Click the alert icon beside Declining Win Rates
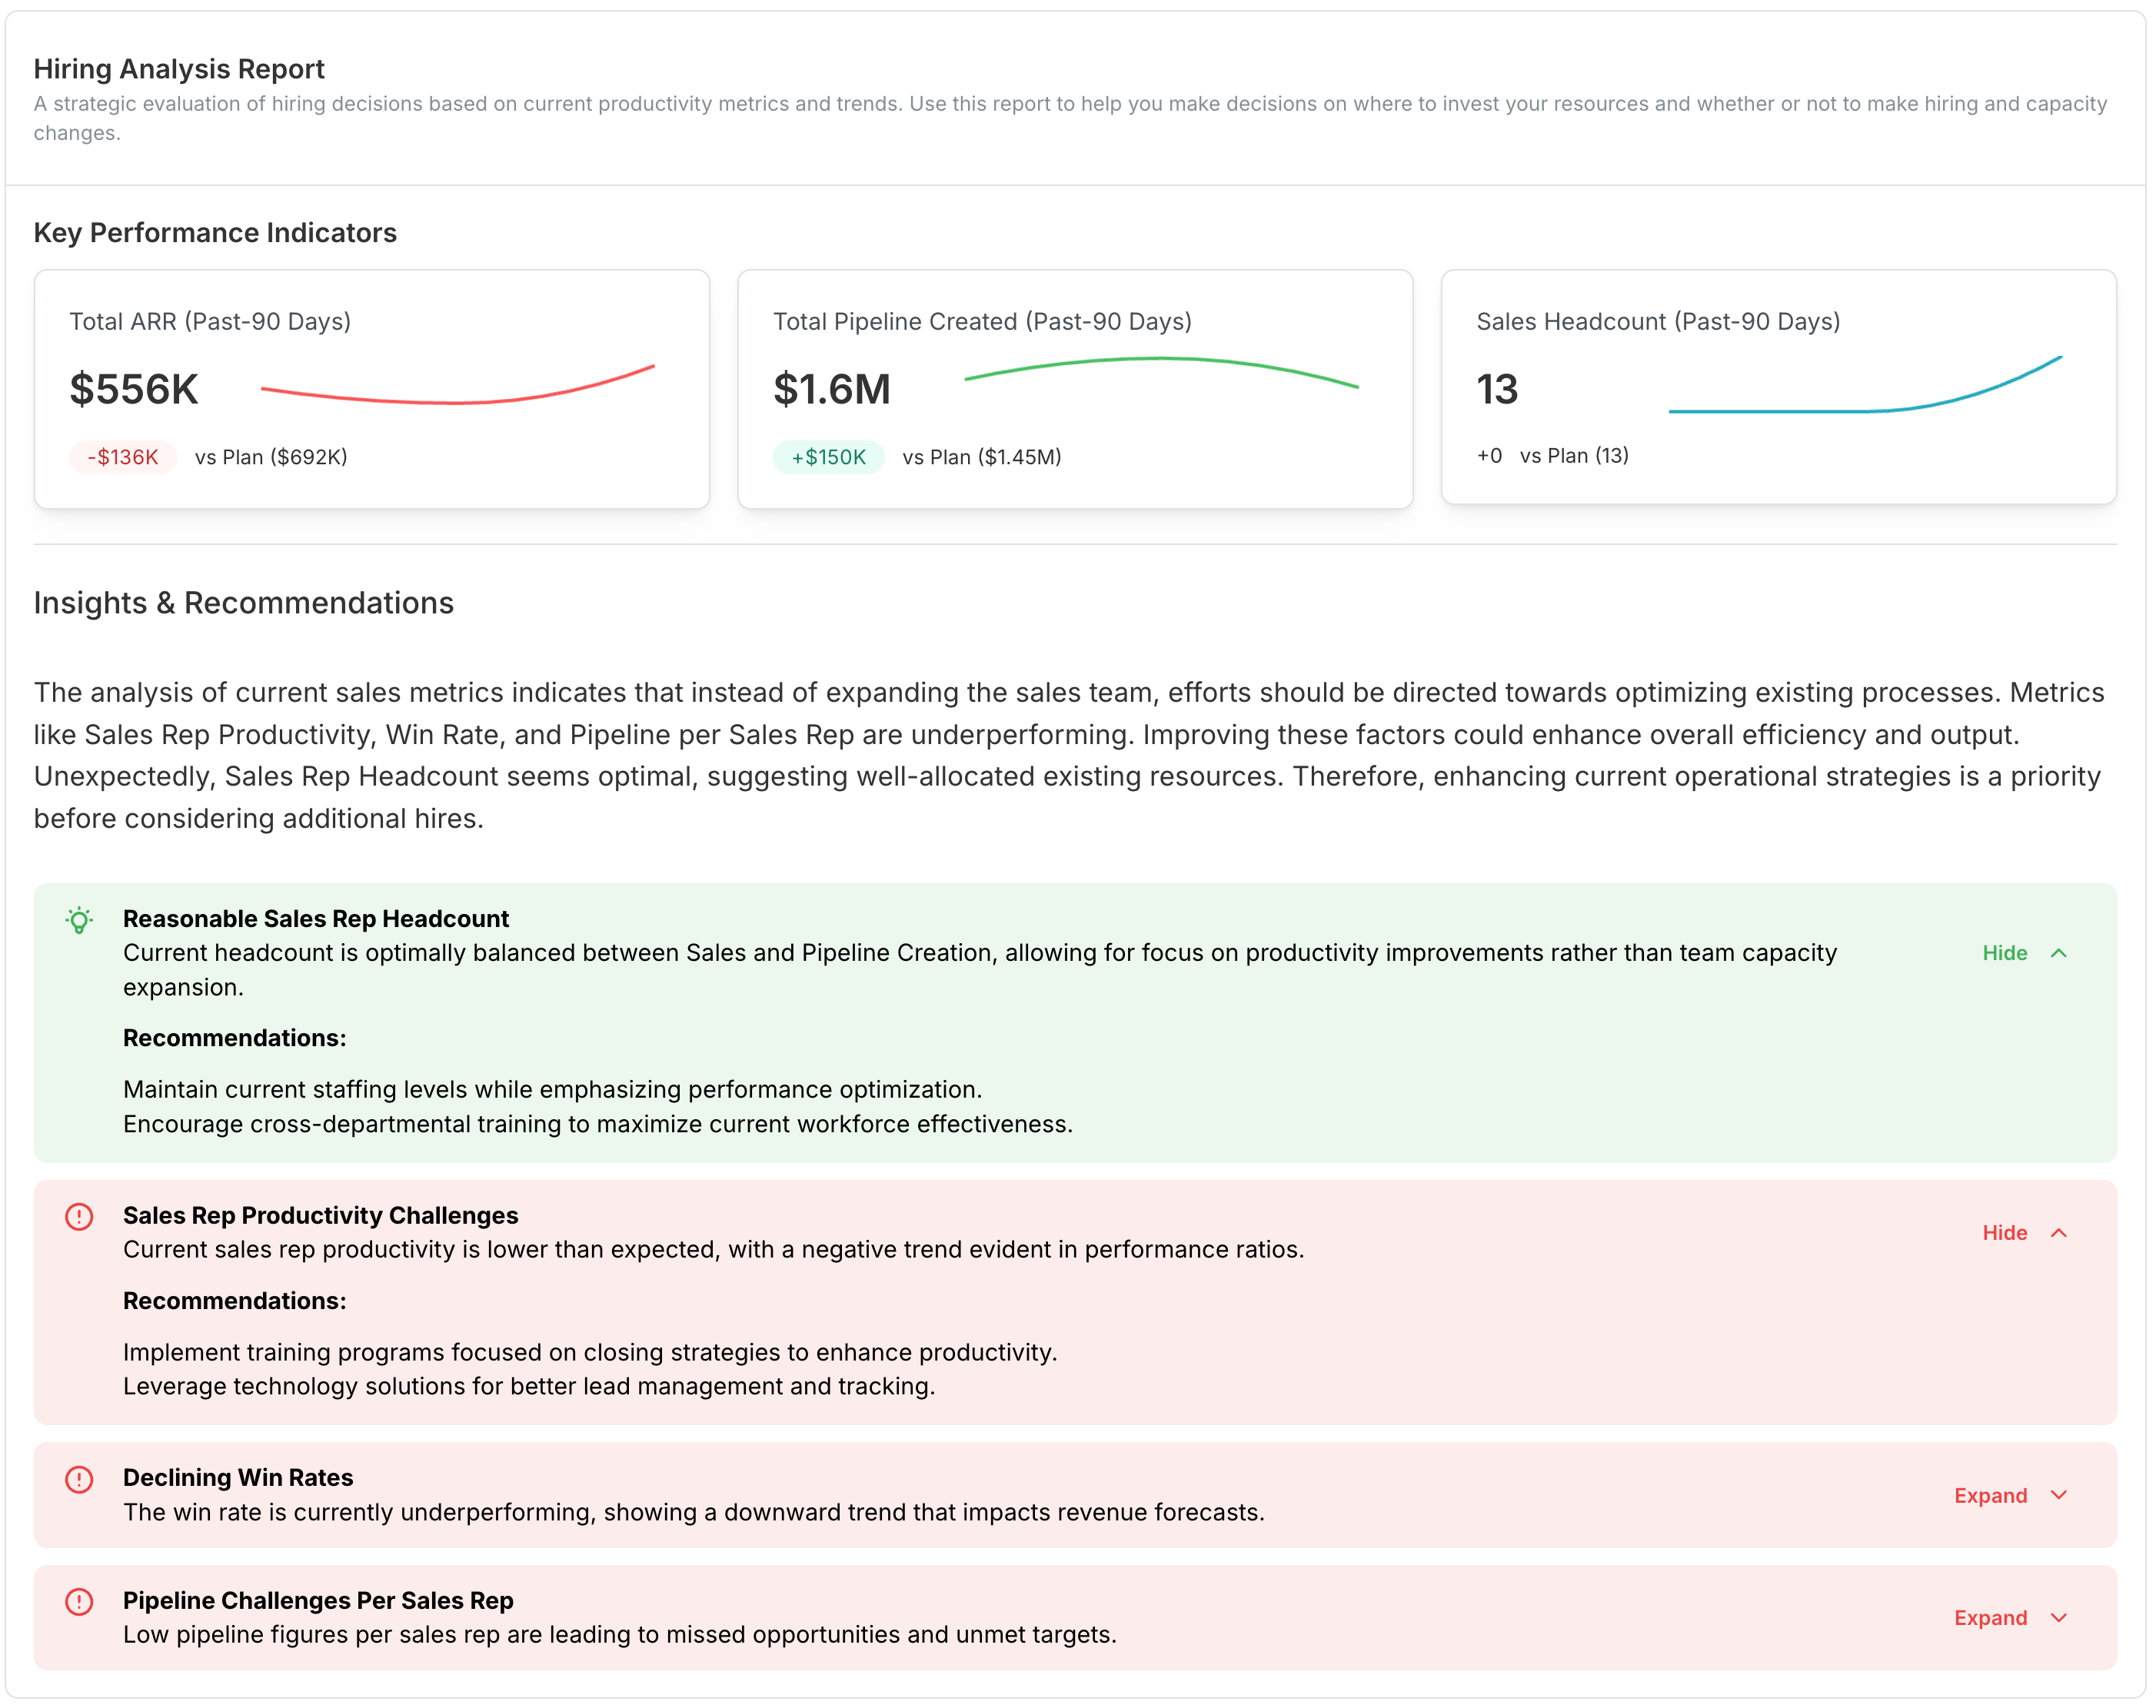2156x1708 pixels. (x=79, y=1479)
